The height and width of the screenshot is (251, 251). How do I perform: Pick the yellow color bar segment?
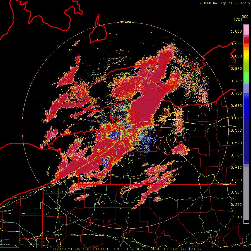click(x=246, y=55)
